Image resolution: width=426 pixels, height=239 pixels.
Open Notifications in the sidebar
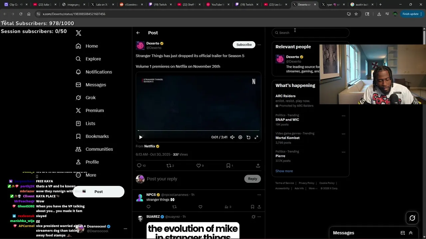pos(94,72)
